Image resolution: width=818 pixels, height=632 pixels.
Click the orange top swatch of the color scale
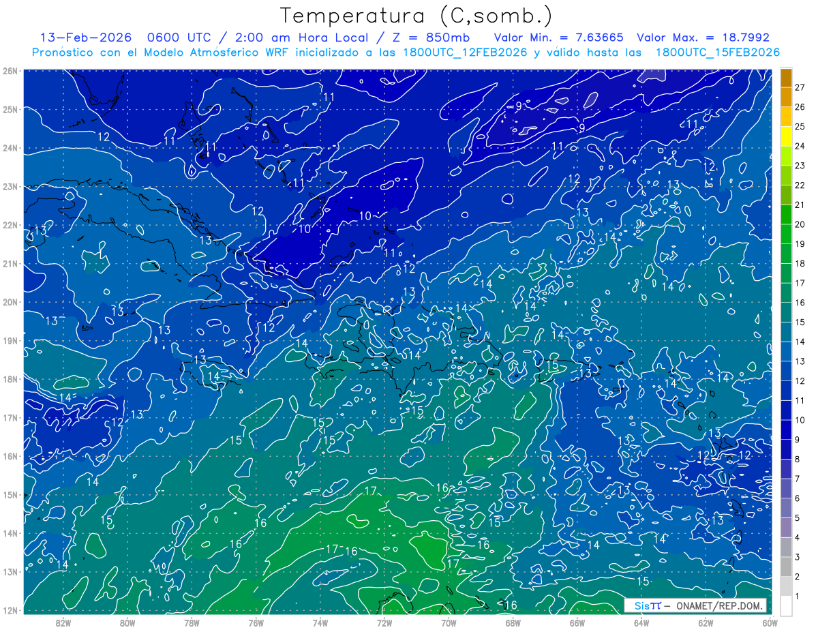(787, 78)
